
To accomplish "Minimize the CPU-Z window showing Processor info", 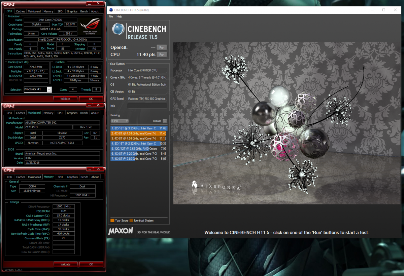I will click(89, 3).
